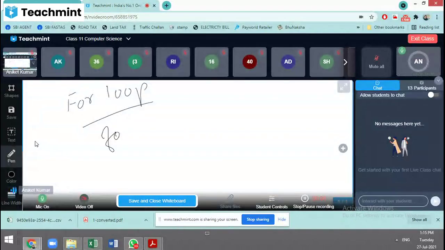The width and height of the screenshot is (445, 250).
Task: Show hidden system tray icons
Action: click(397, 240)
